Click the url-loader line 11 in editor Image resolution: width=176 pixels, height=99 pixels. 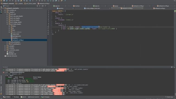pos(89,29)
